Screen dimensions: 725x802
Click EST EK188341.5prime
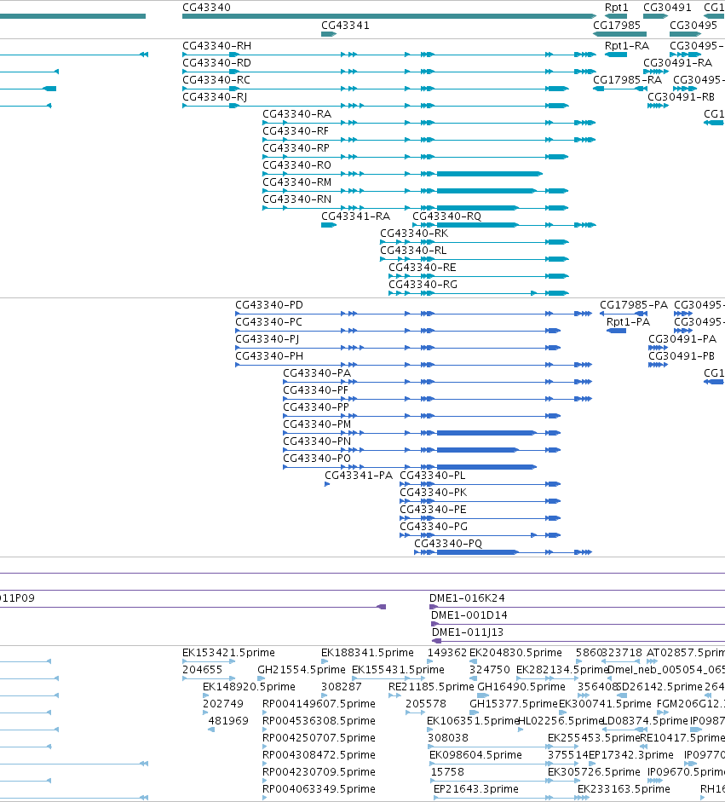367,653
